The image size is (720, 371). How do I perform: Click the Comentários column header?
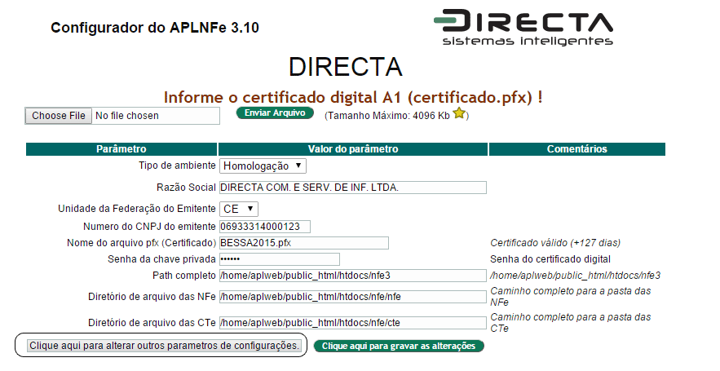coord(576,148)
